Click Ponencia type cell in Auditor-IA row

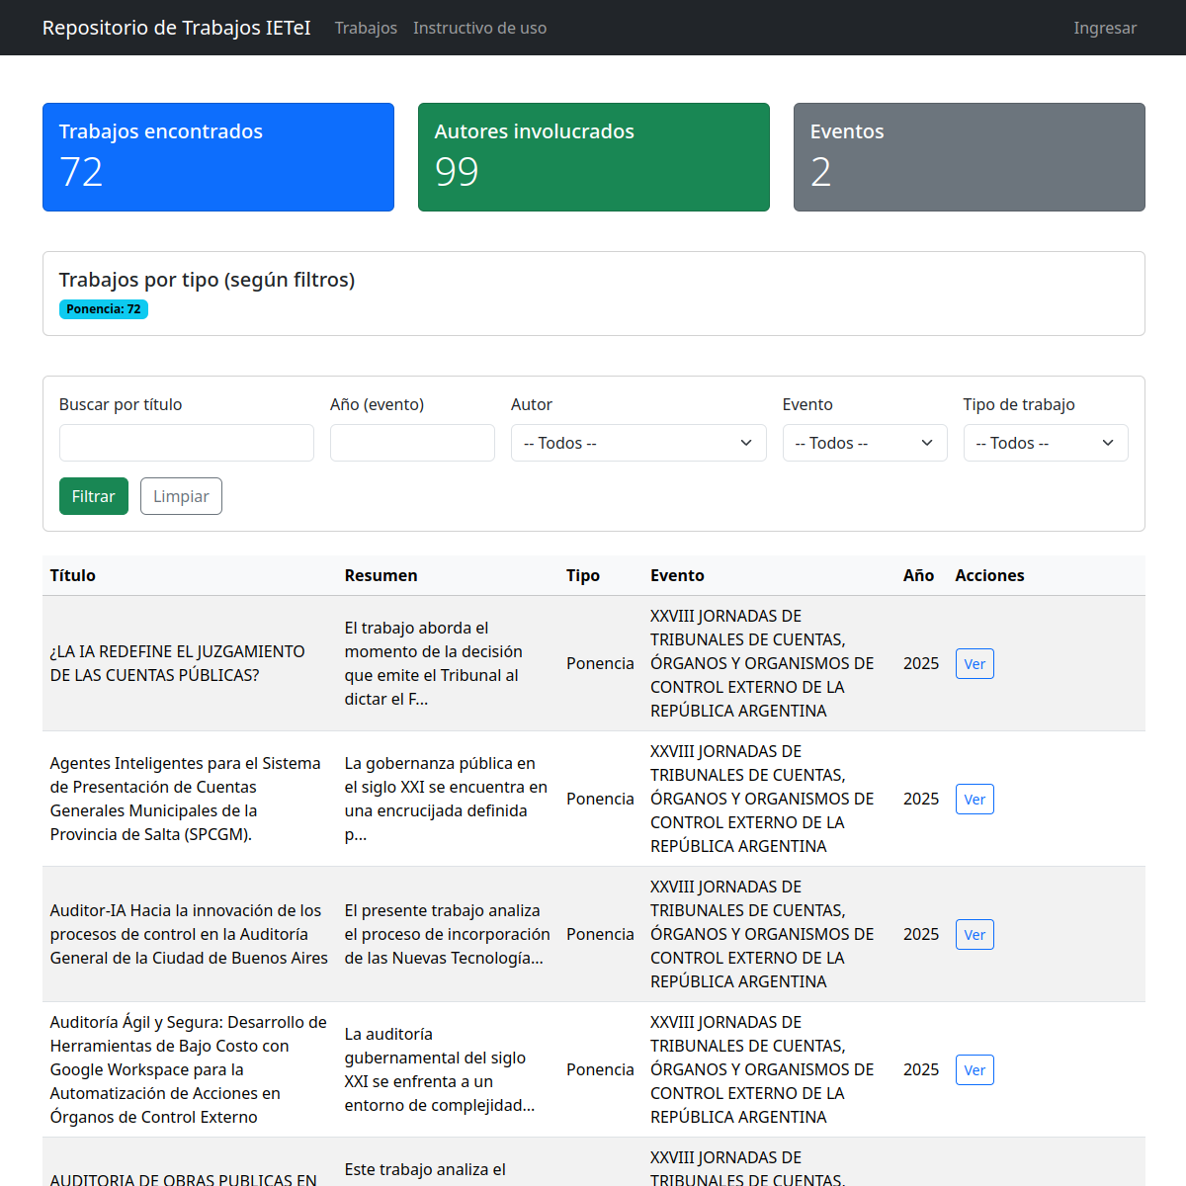click(600, 934)
